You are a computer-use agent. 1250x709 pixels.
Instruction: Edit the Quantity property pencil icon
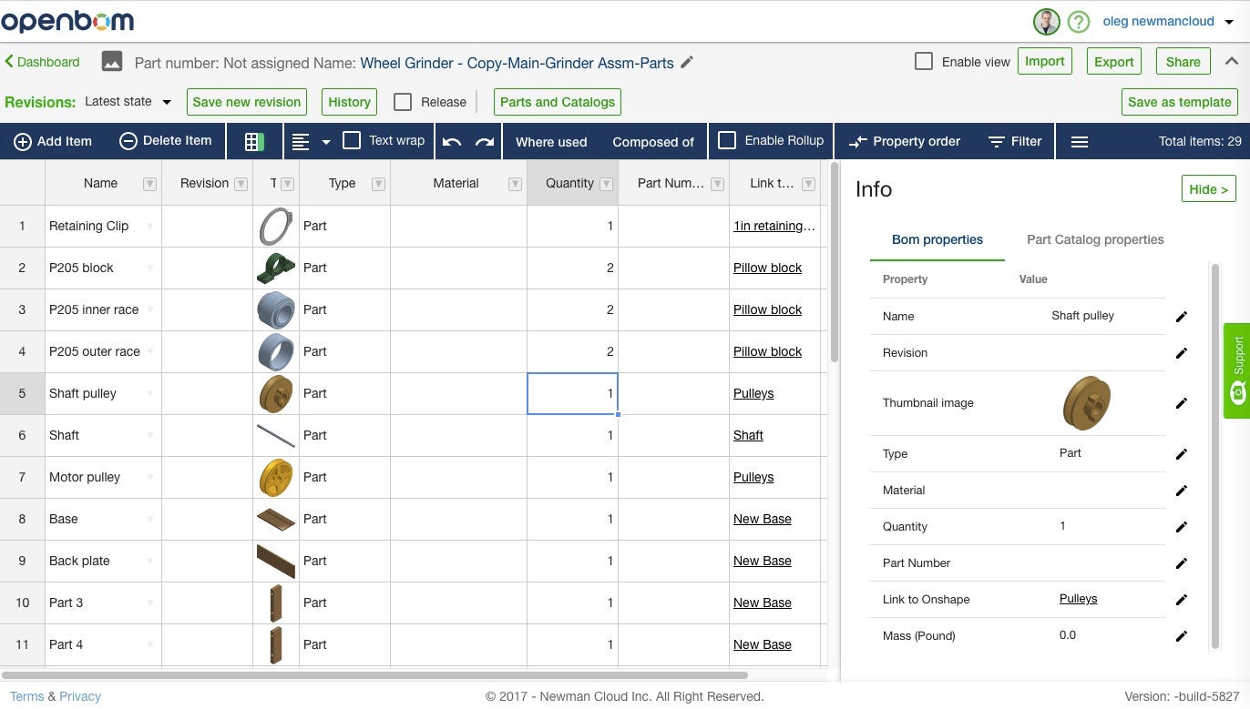coord(1182,526)
